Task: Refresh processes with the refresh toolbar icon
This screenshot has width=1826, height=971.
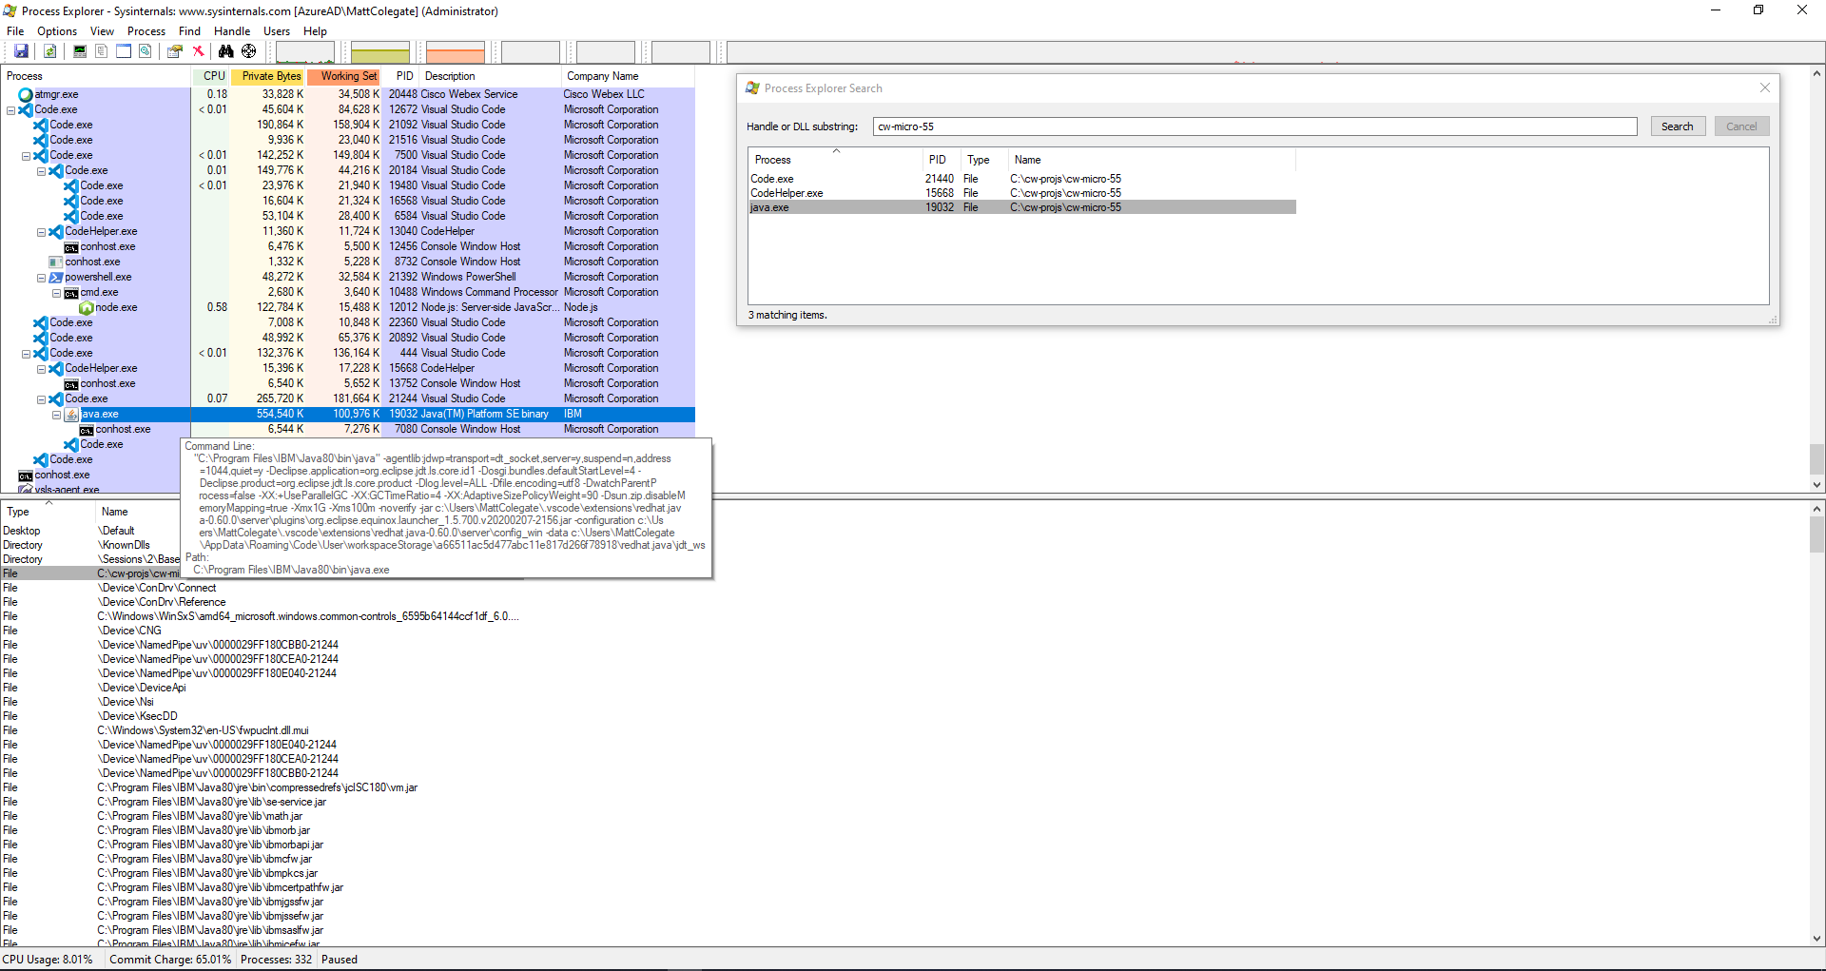Action: (49, 51)
